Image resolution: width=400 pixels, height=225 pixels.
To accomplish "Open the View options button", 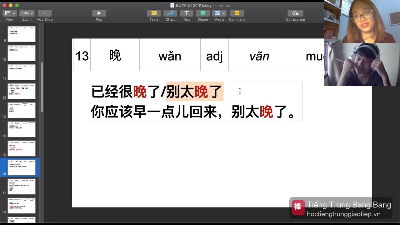I will pyautogui.click(x=9, y=13).
